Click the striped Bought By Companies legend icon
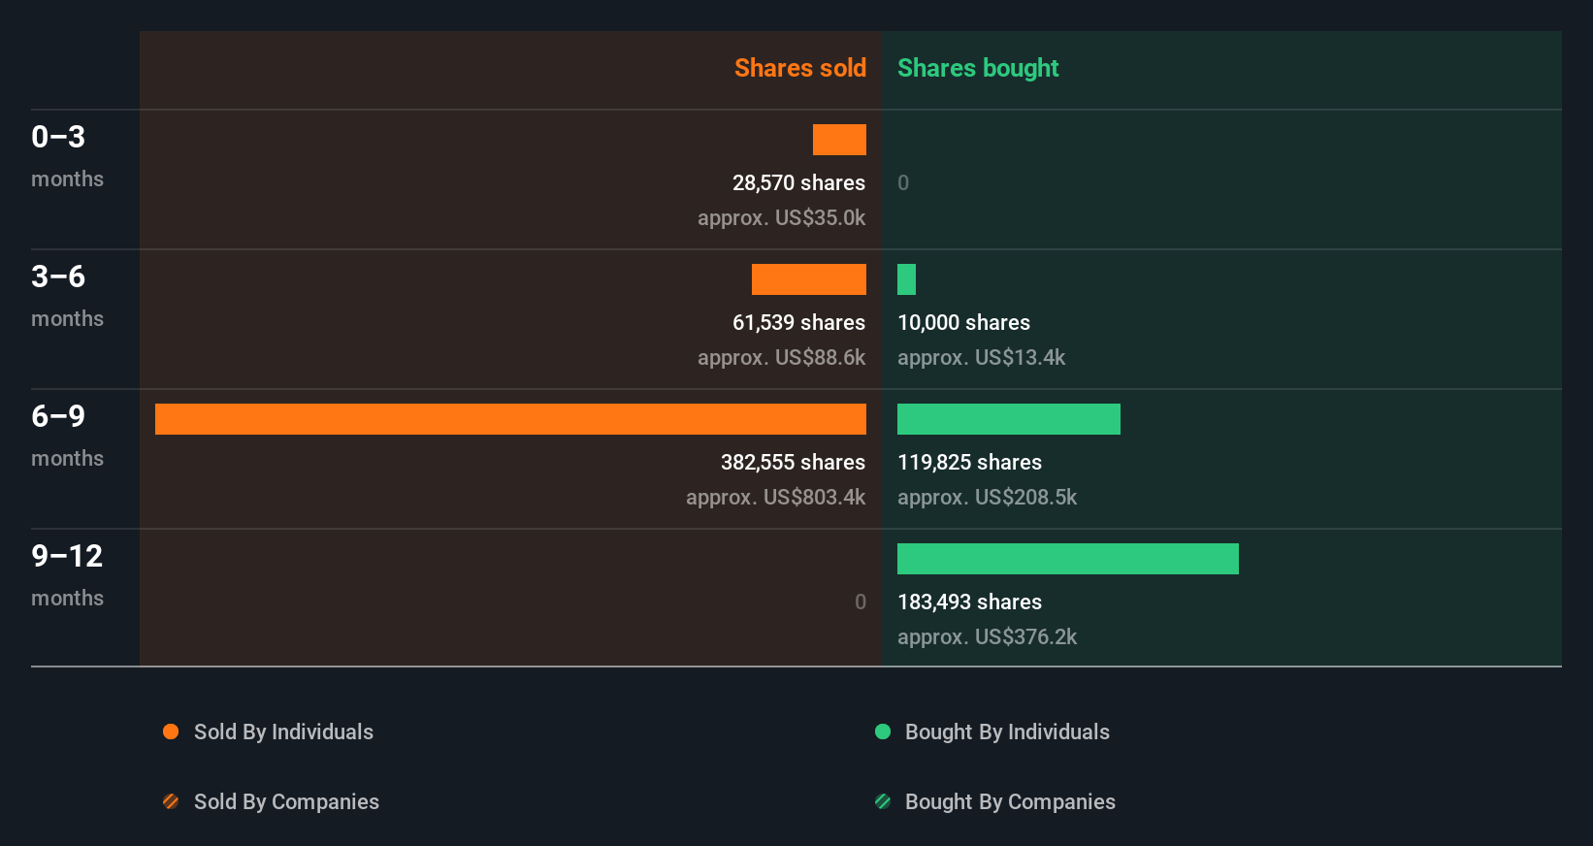 [x=883, y=801]
